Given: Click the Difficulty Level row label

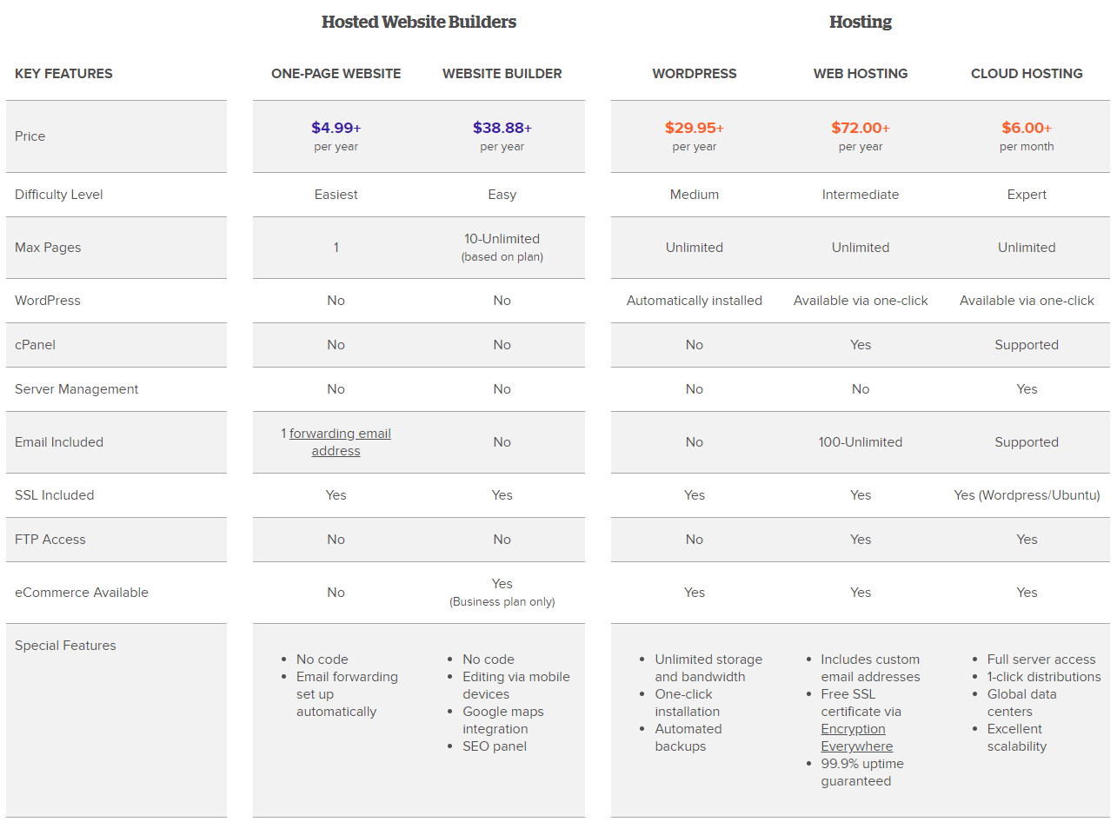Looking at the screenshot, I should 59,195.
